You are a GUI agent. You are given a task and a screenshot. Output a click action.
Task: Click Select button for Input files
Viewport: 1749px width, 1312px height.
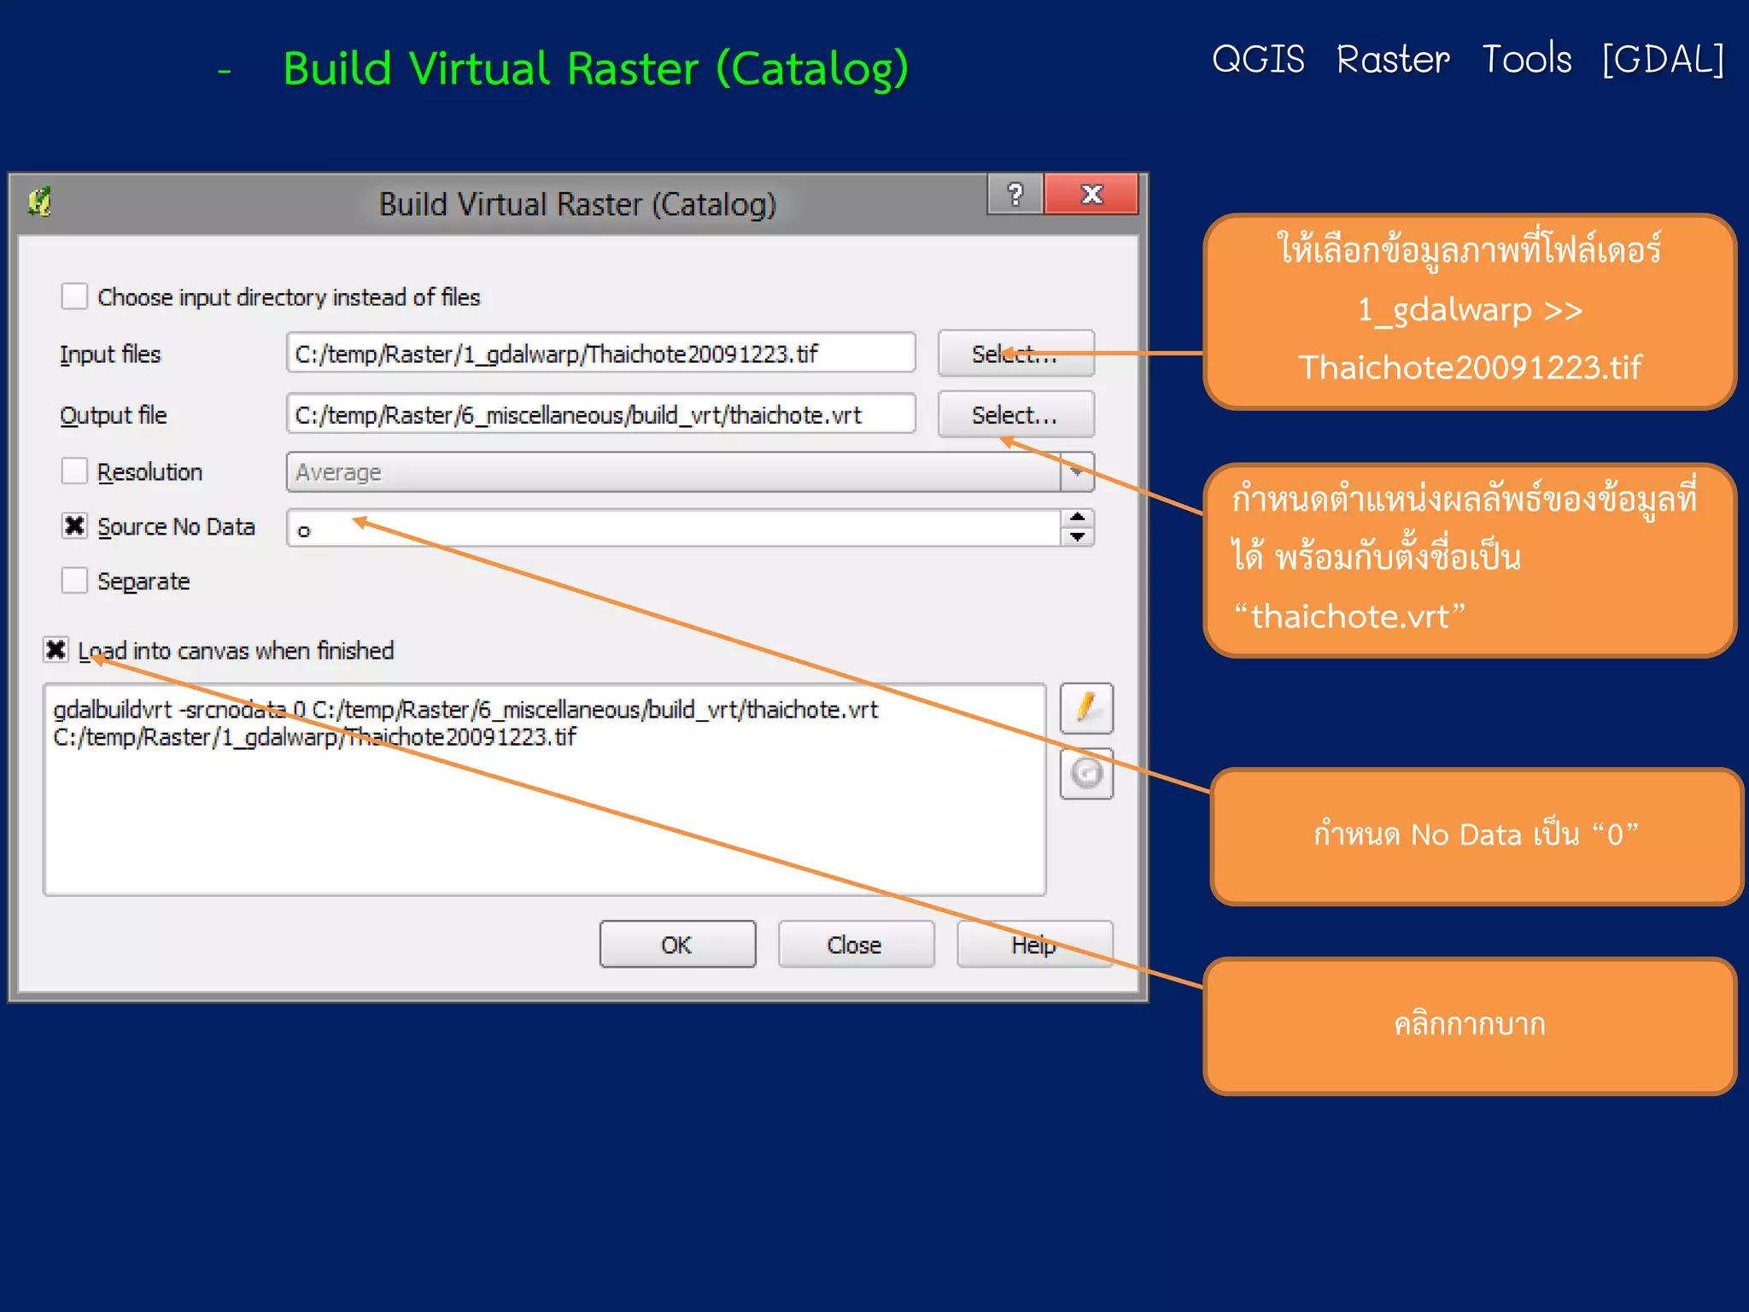click(1015, 354)
